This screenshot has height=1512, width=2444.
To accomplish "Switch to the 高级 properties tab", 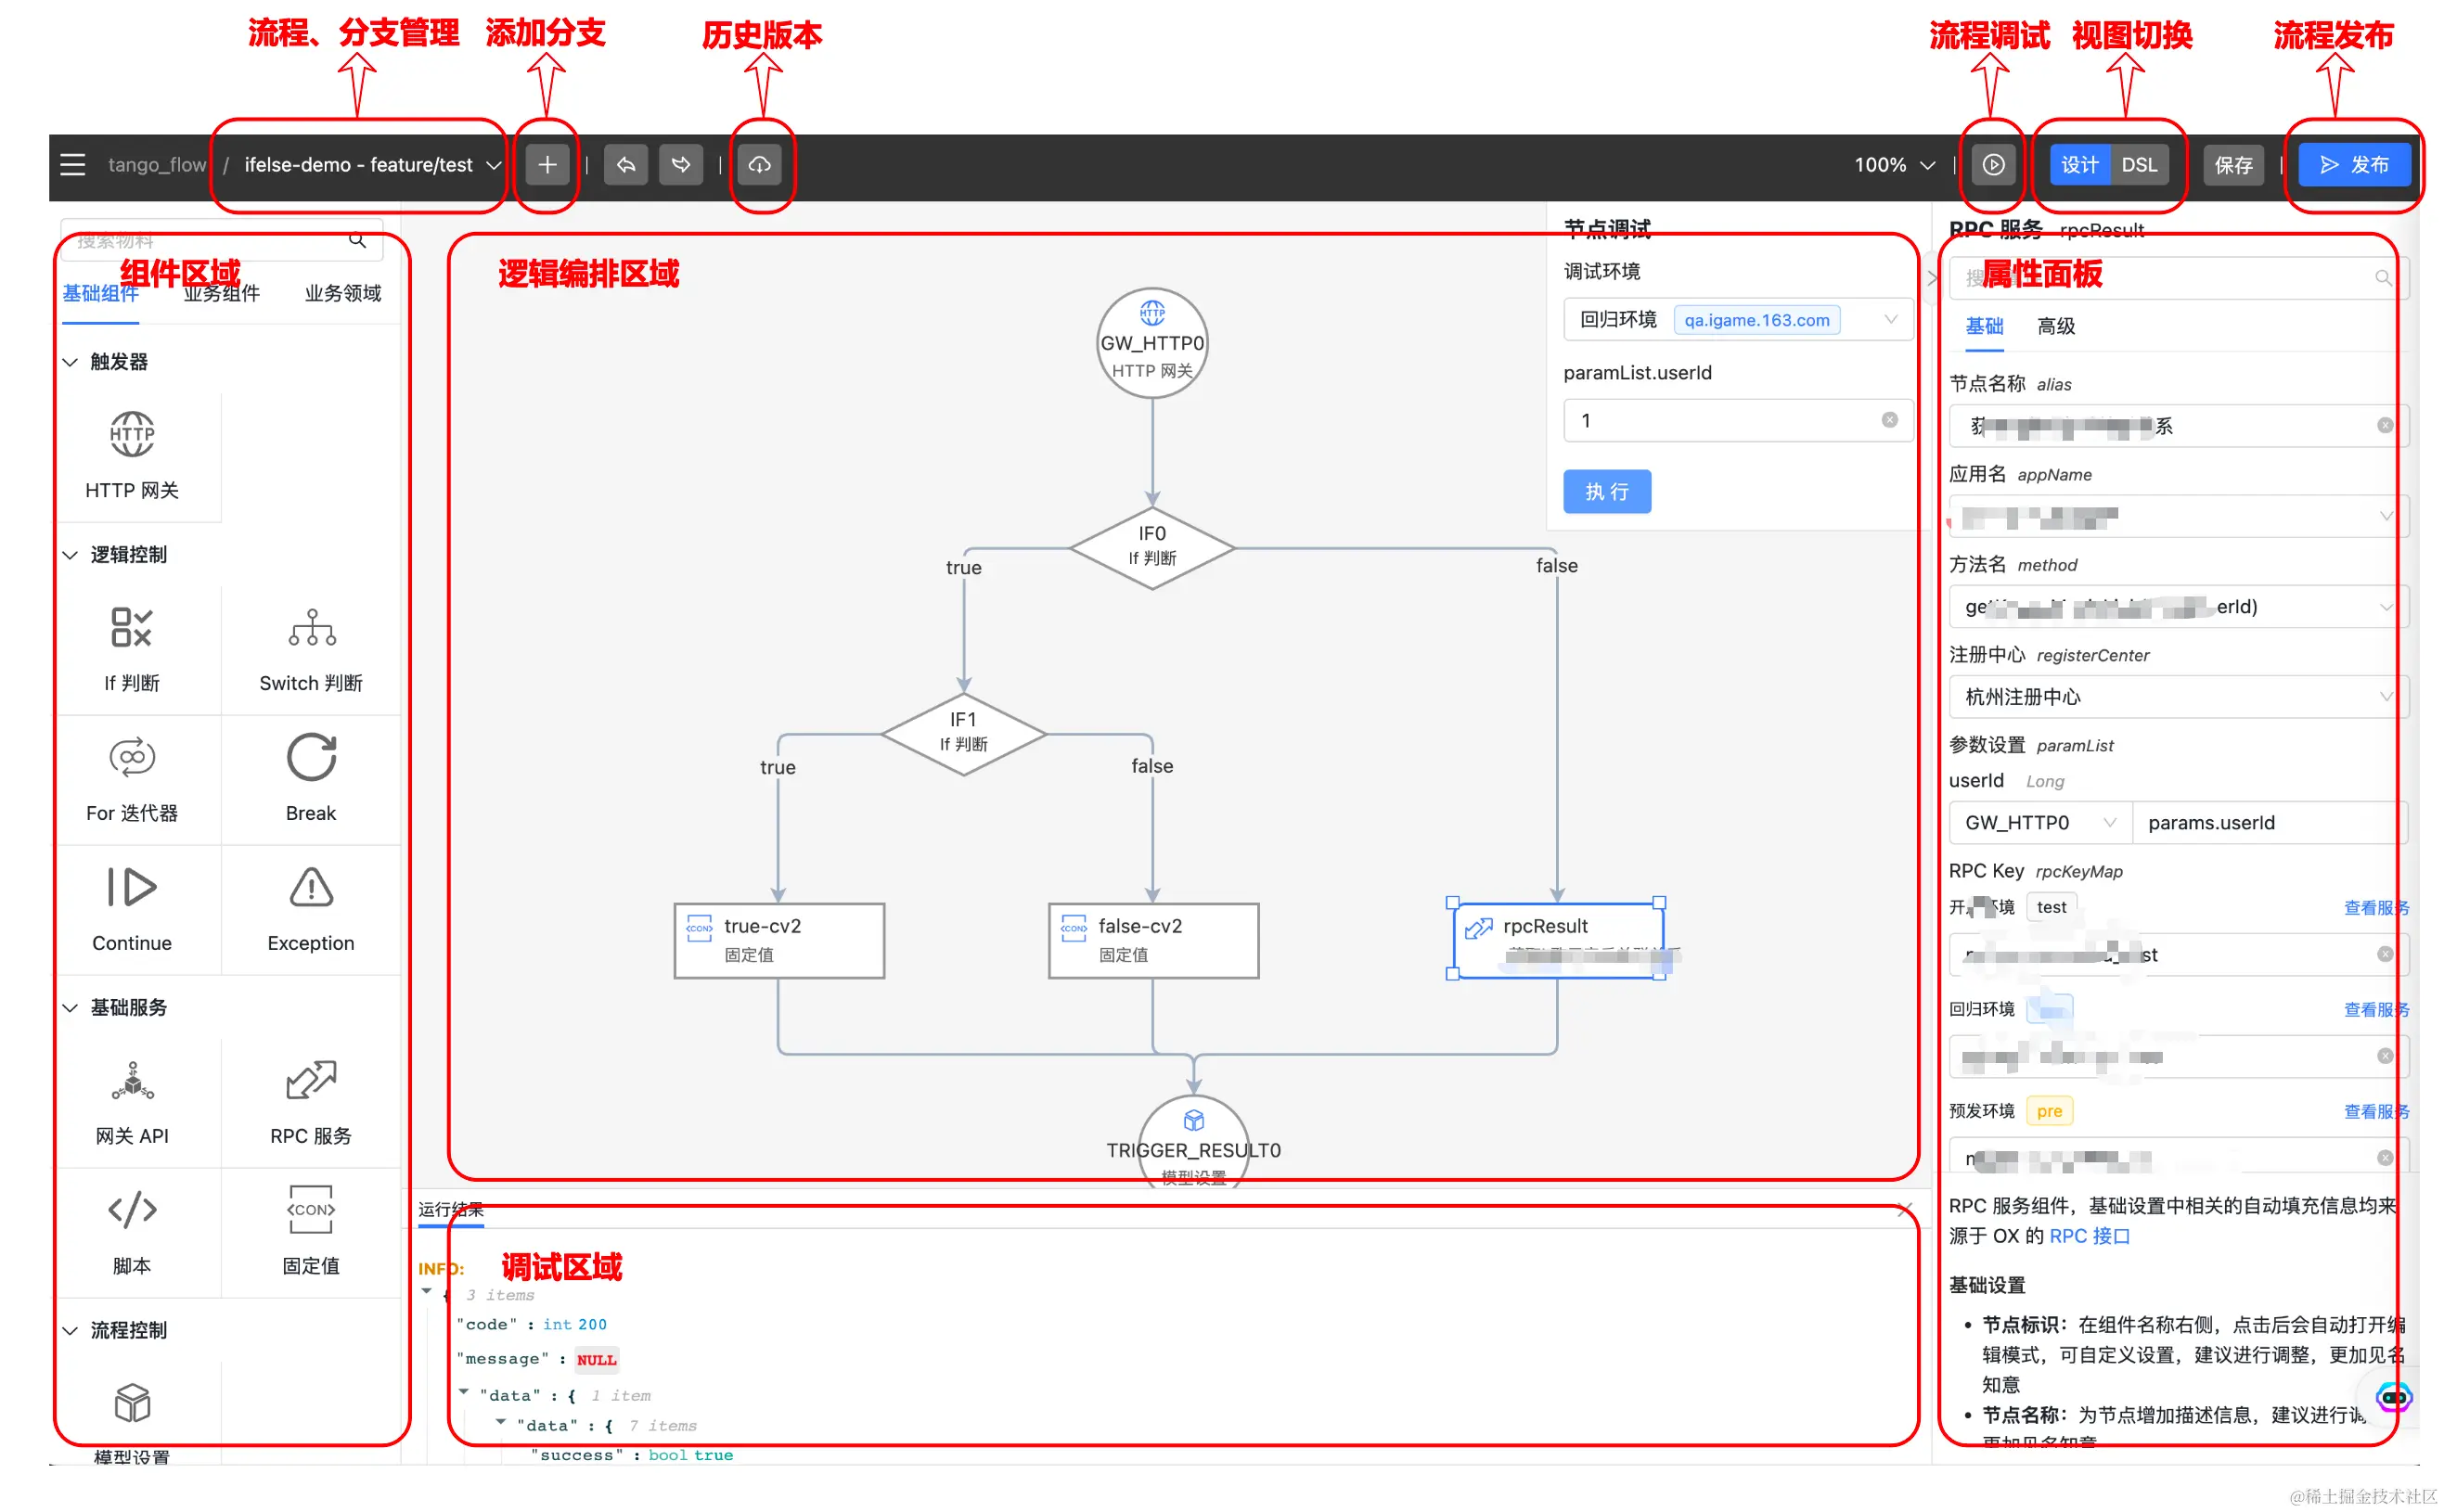I will [2056, 326].
